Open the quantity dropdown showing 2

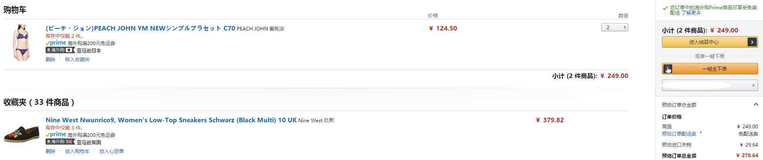click(614, 27)
